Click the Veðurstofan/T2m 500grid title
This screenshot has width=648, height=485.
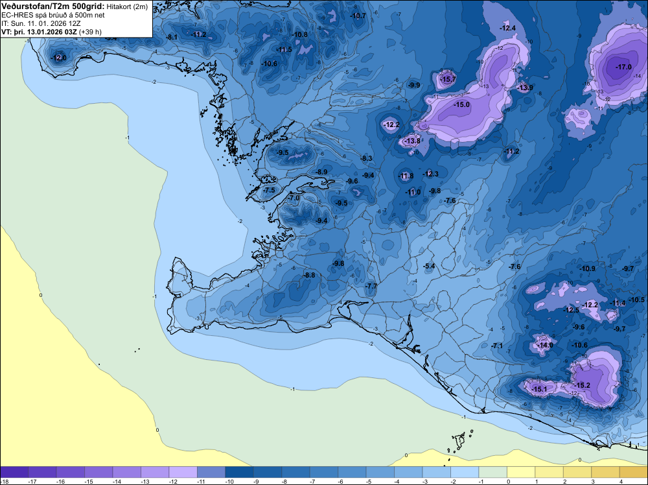click(x=53, y=6)
